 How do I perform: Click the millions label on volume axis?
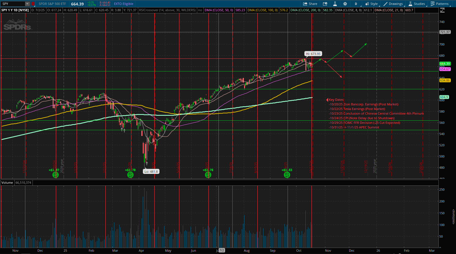coord(453,217)
